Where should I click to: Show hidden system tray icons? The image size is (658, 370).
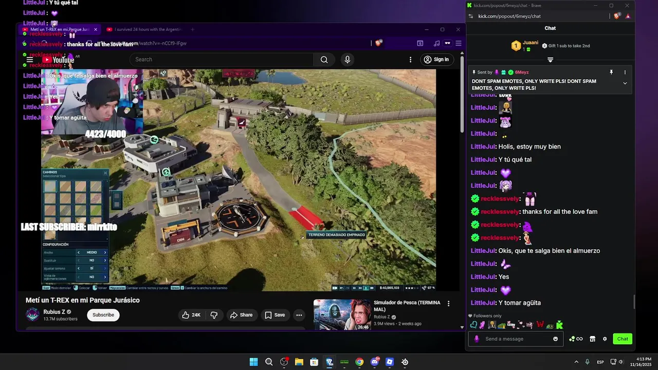[x=576, y=362]
